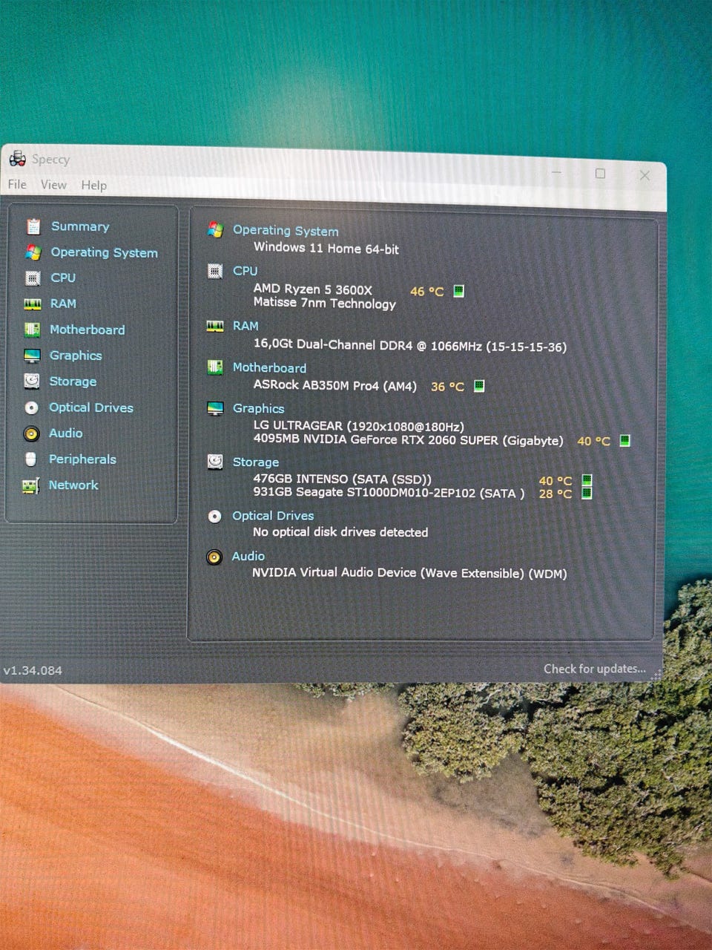Open the Graphics section in sidebar
This screenshot has height=950, width=712.
coord(76,356)
